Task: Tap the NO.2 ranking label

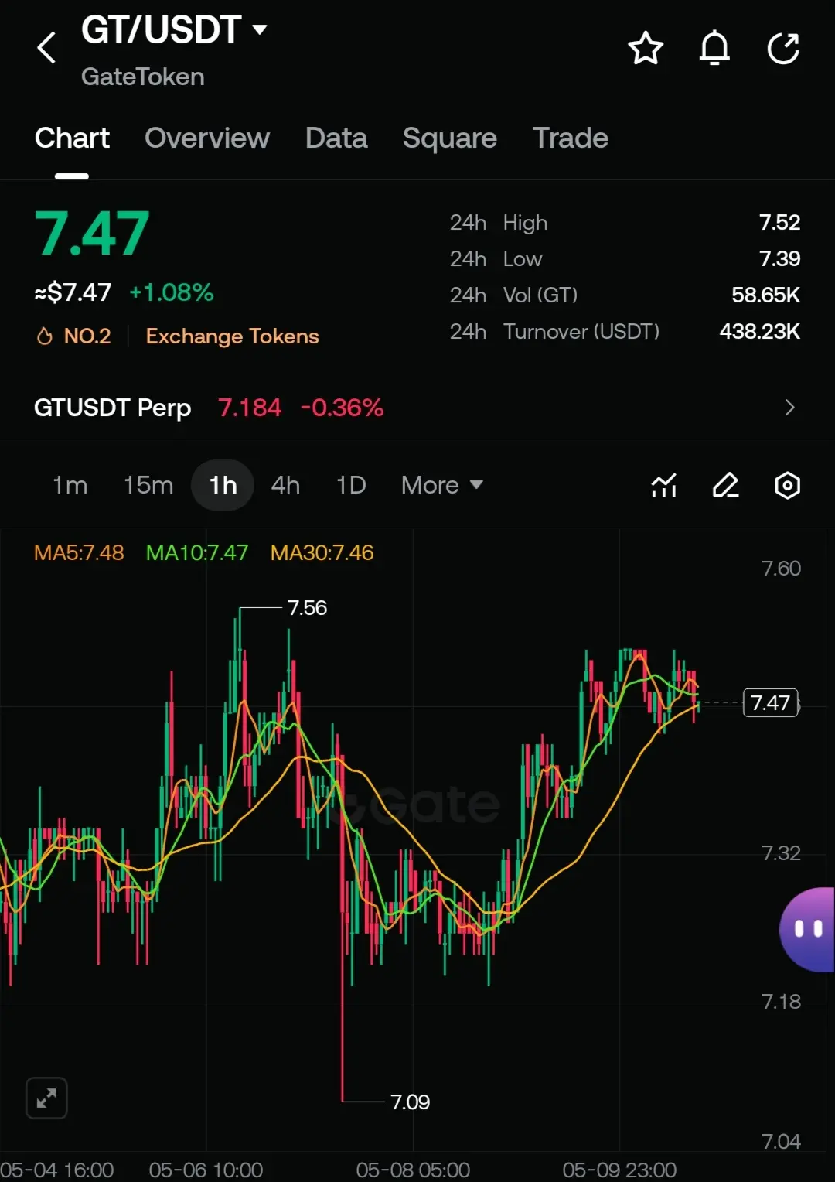Action: pyautogui.click(x=87, y=336)
